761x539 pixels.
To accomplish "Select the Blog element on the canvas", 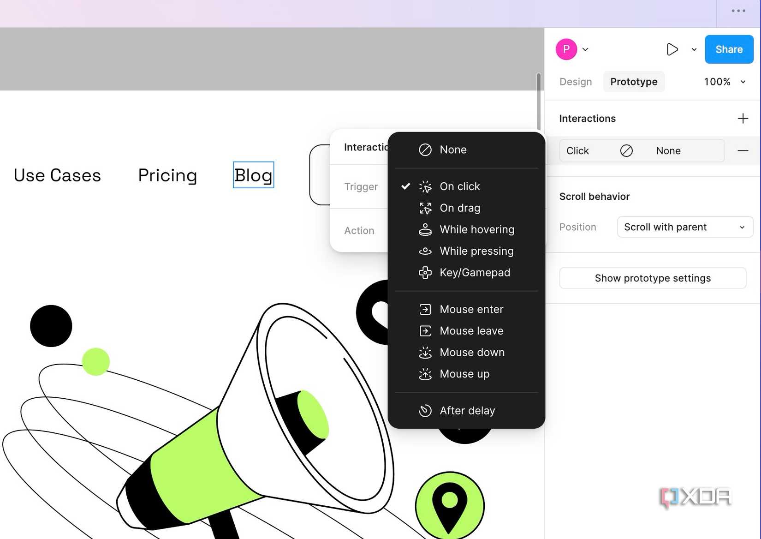I will pos(253,175).
